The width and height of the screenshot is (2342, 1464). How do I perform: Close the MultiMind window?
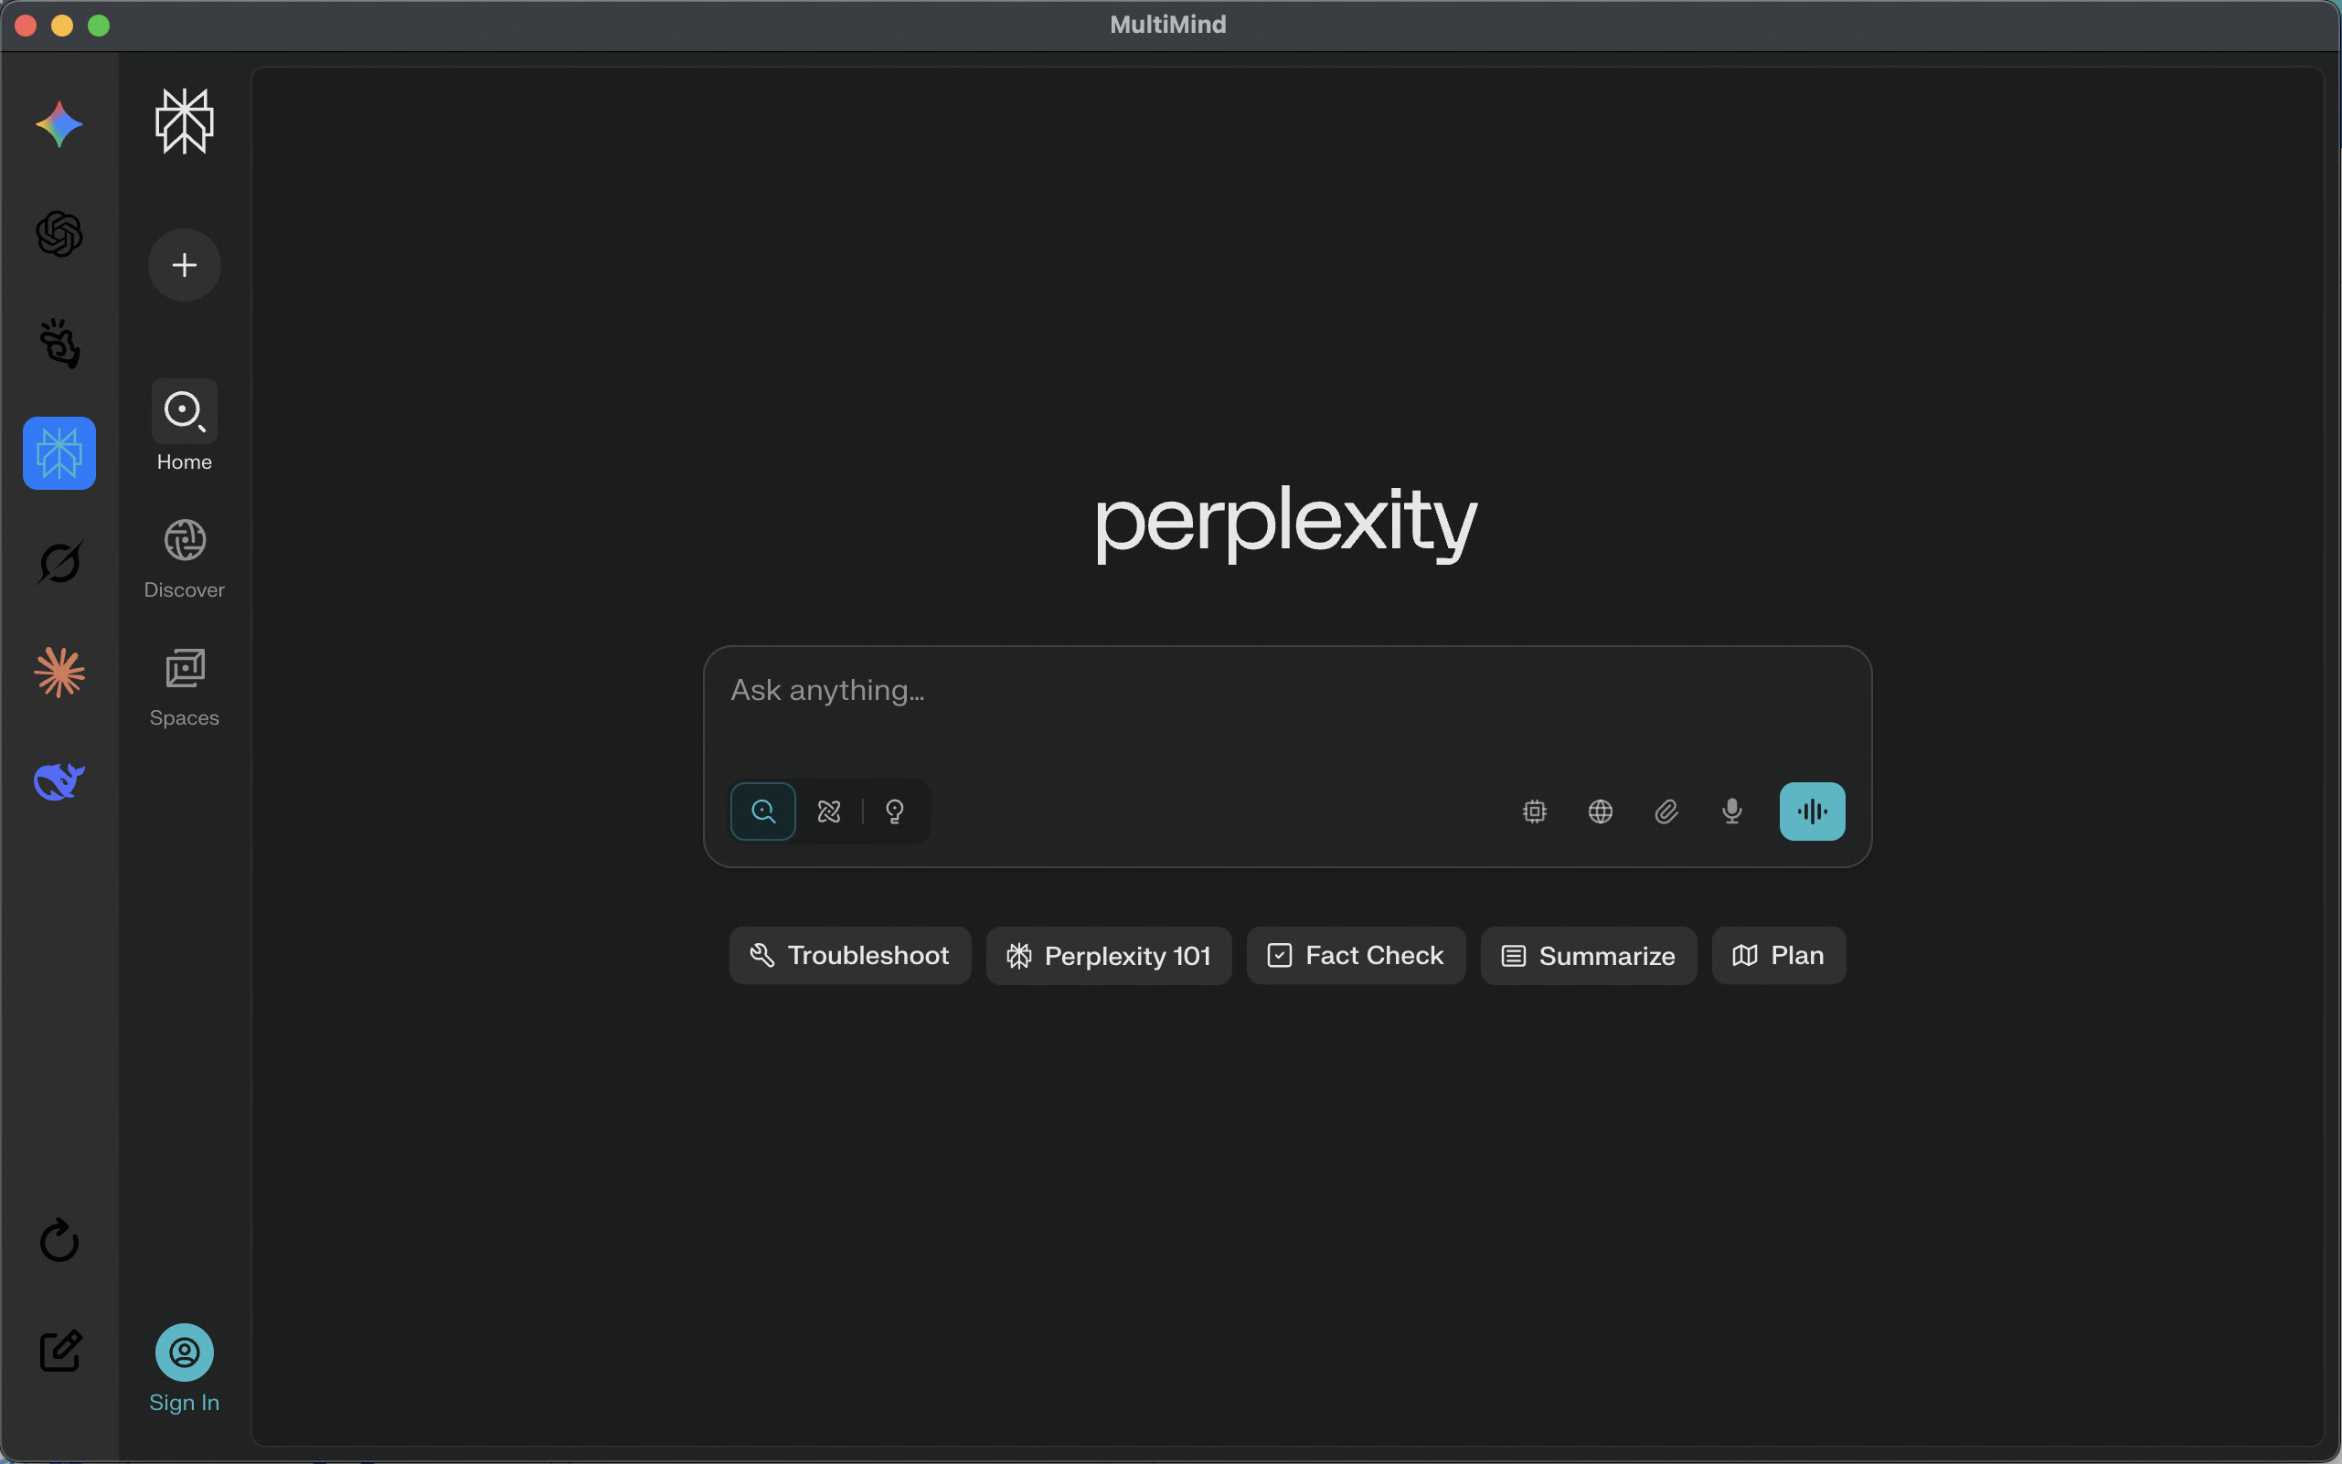(27, 26)
